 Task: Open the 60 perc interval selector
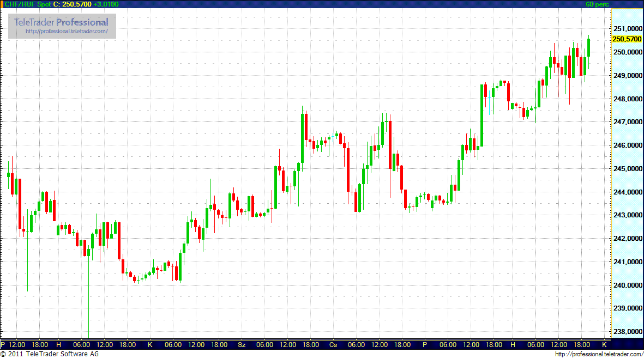coord(597,4)
